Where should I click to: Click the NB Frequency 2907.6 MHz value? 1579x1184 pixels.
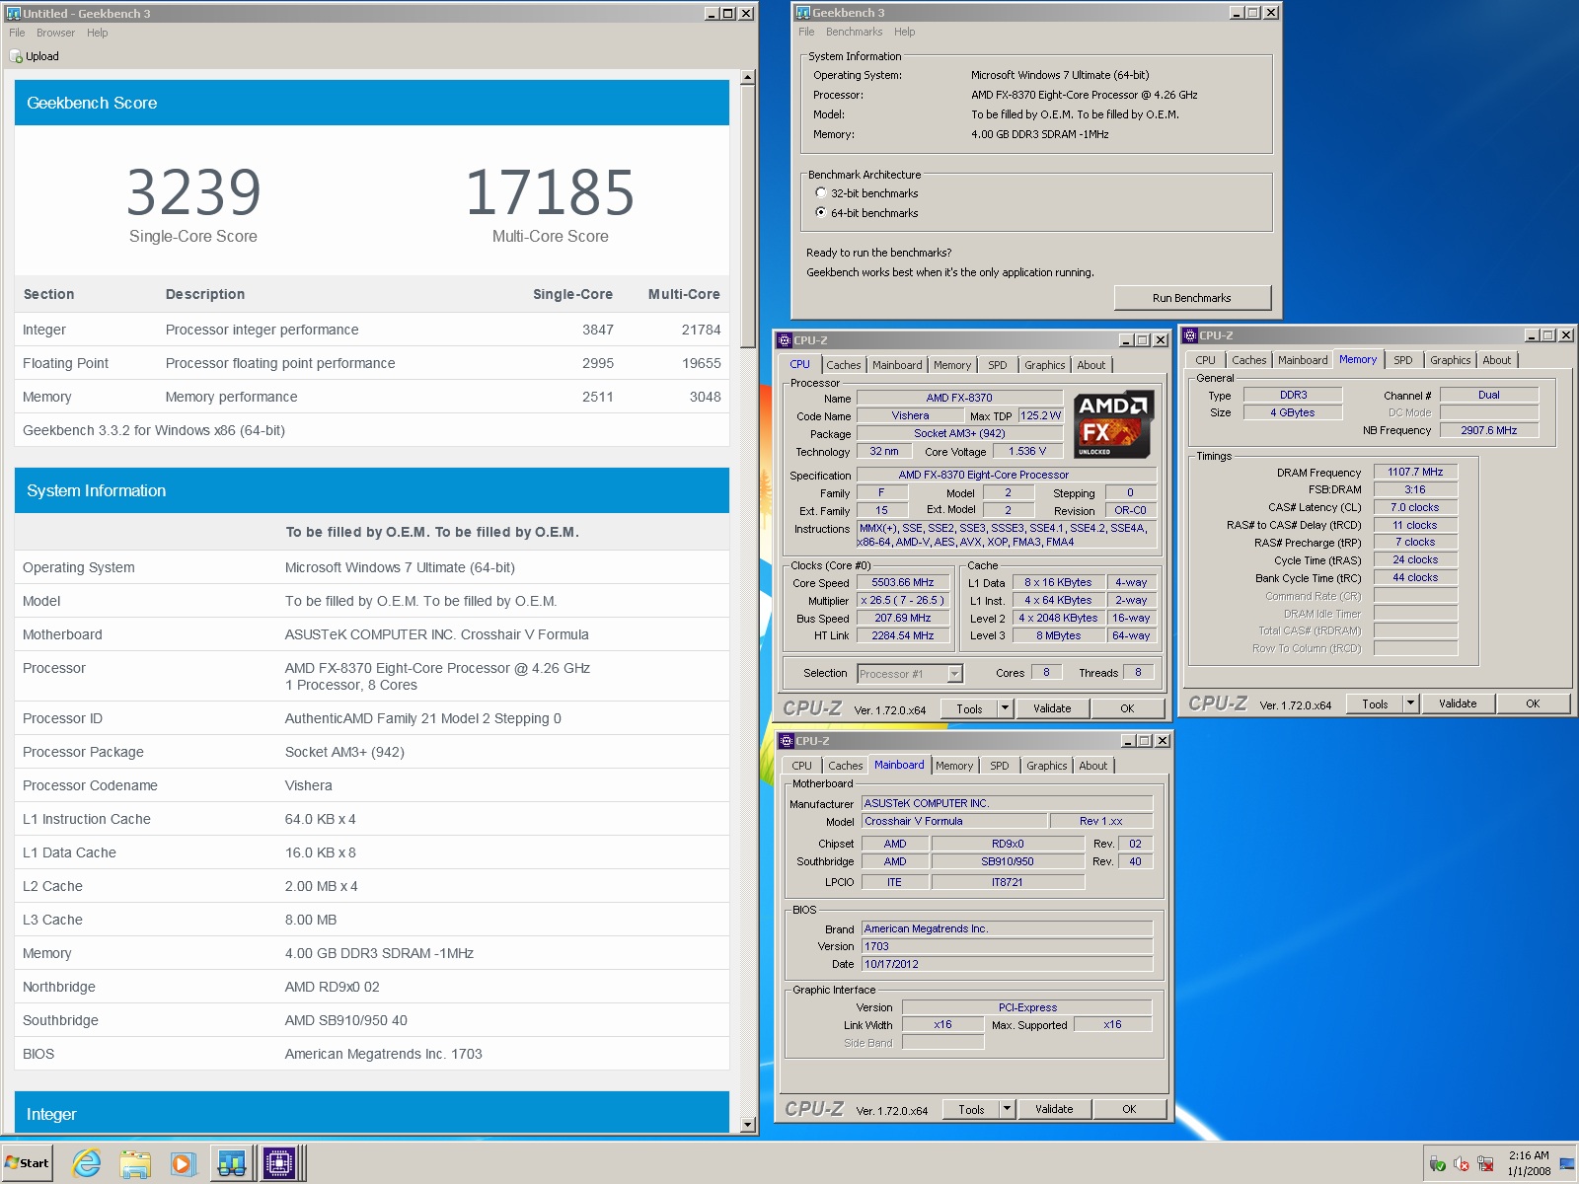pos(1489,430)
